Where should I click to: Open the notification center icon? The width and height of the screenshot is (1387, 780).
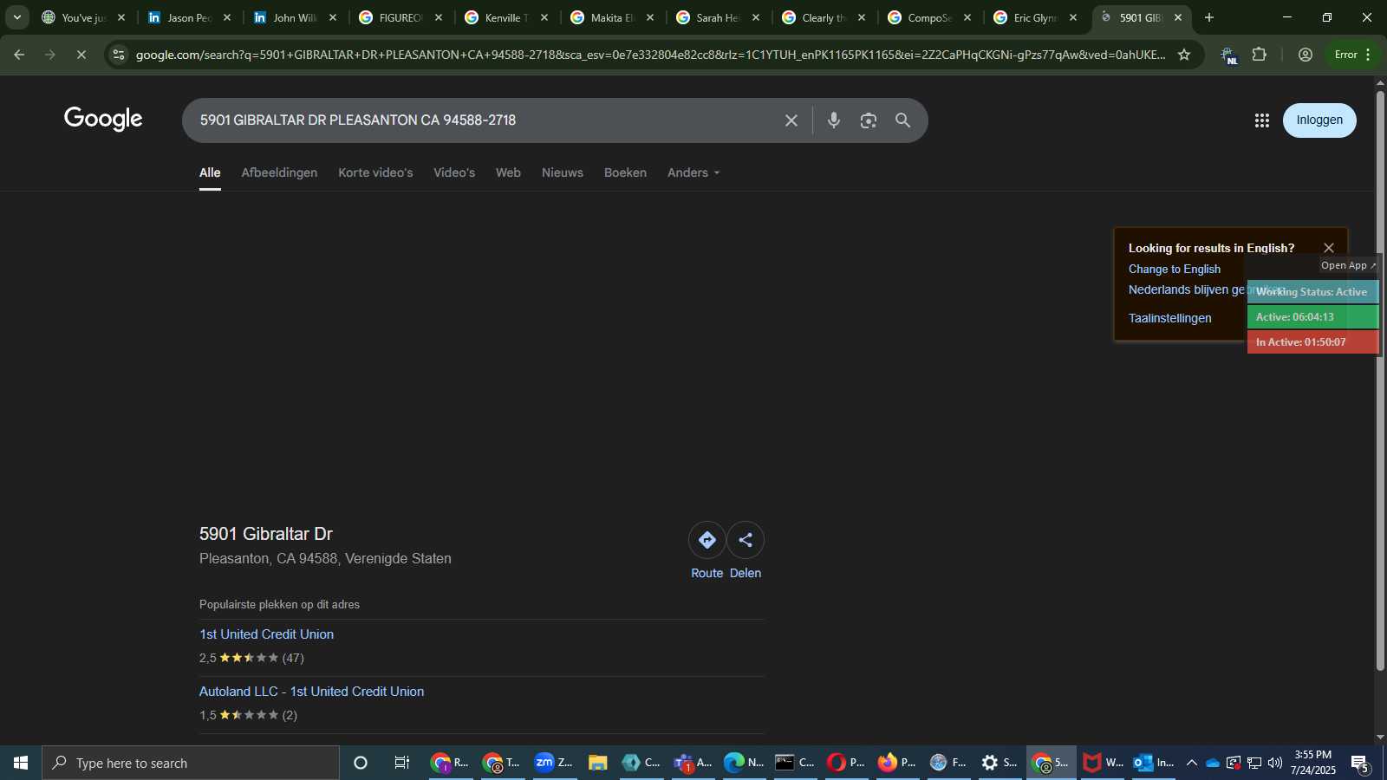[x=1359, y=764]
